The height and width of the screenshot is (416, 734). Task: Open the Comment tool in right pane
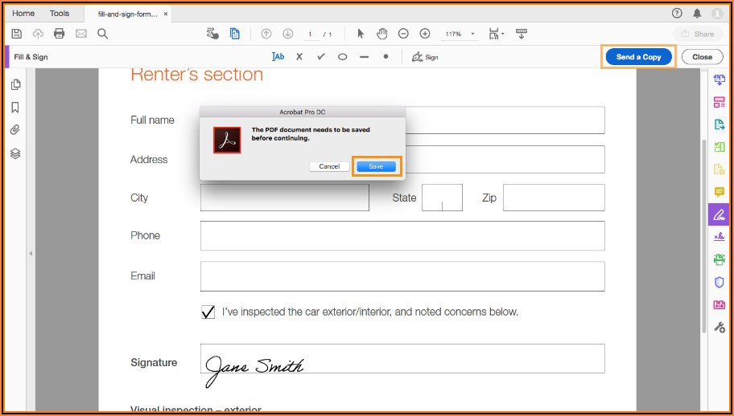(719, 192)
